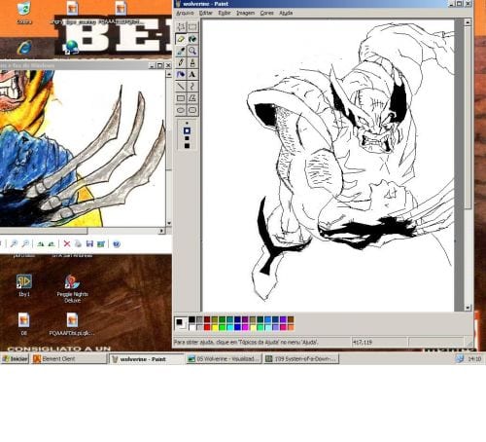Rotate image counterclockwise in the viewer toolbar
Image resolution: width=486 pixels, height=442 pixels.
click(52, 243)
